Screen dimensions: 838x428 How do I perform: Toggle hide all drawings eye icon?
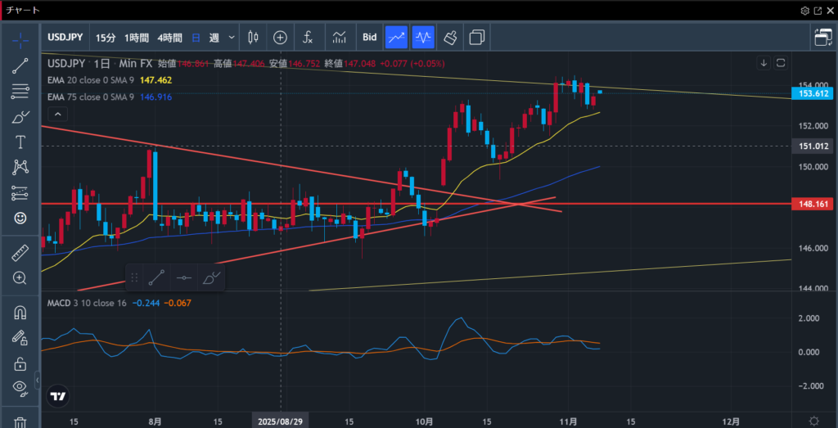20,387
